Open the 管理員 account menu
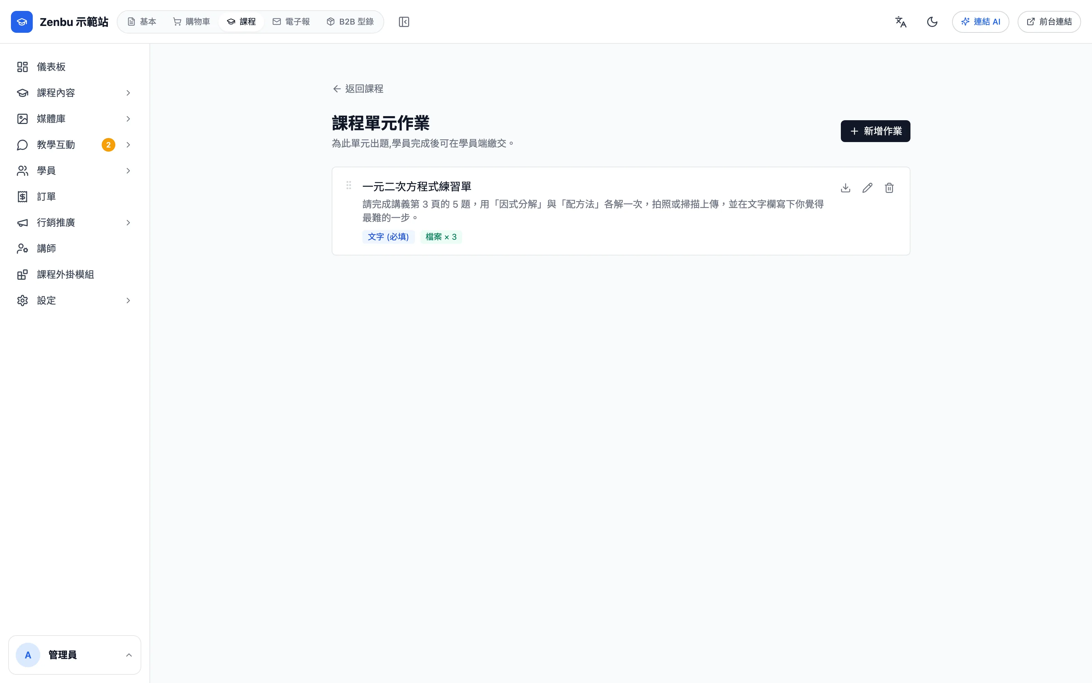 74,655
